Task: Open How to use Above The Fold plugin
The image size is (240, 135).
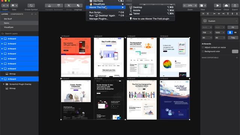Action: 150,19
